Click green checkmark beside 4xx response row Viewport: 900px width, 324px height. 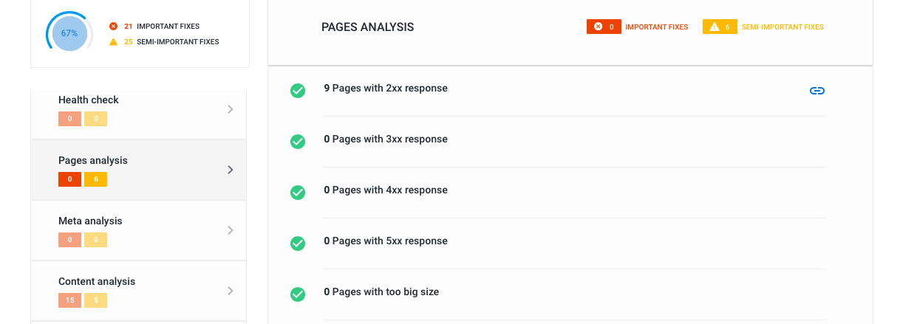coord(298,193)
